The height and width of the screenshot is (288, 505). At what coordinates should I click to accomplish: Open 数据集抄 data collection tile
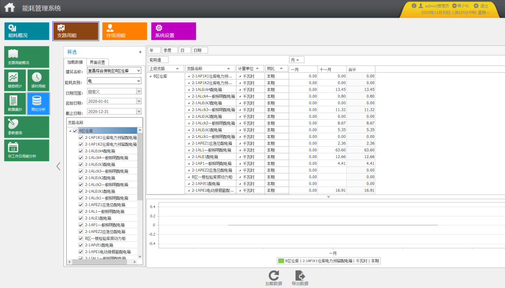tap(15, 103)
